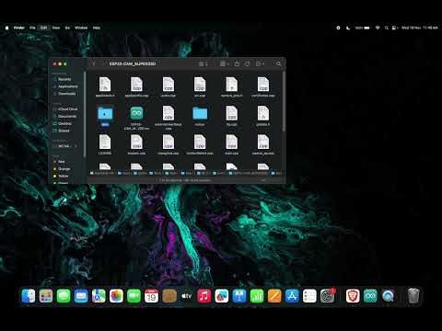This screenshot has height=331, width=442.
Task: Select the LICENSE file icon
Action: coord(105,143)
